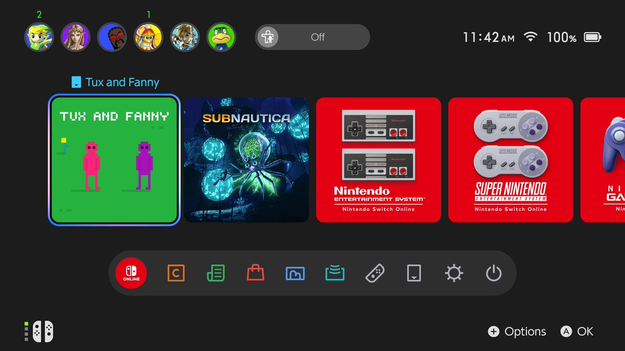
Task: Open the orange C app icon
Action: (176, 272)
